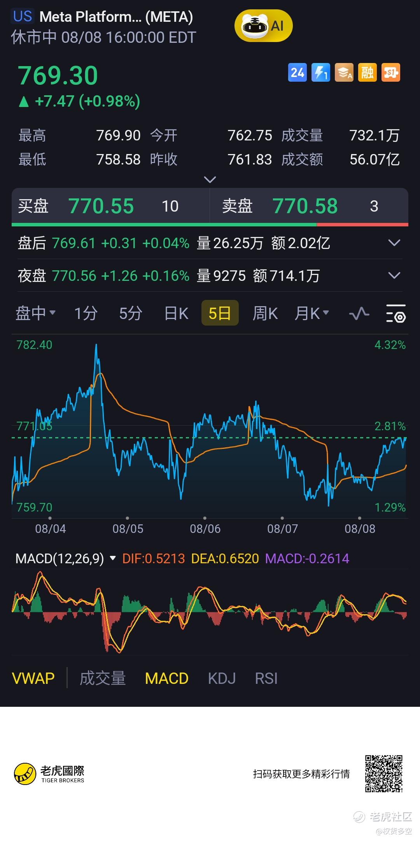Tap 扫码获取更多精彩行情 text
Screen dimensions: 420x841
point(301,774)
